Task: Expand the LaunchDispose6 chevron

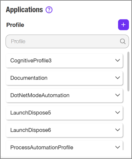Action: coord(117,130)
